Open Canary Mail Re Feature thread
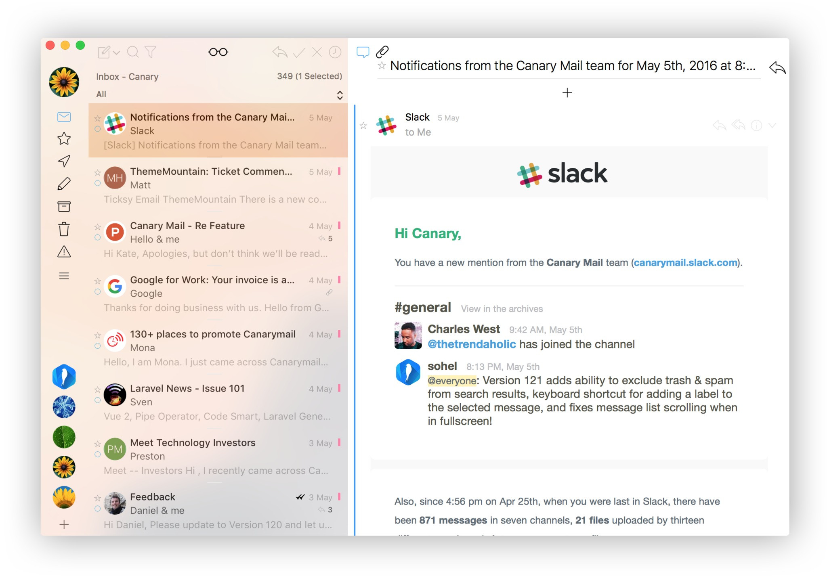Viewport: 827px width, 576px height. pyautogui.click(x=218, y=239)
